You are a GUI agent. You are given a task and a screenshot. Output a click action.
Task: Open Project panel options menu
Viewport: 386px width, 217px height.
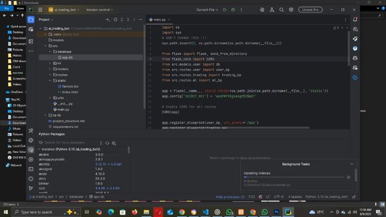pos(134,20)
